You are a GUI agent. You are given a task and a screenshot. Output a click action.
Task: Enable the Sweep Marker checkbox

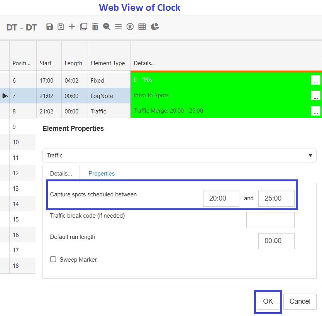point(53,260)
